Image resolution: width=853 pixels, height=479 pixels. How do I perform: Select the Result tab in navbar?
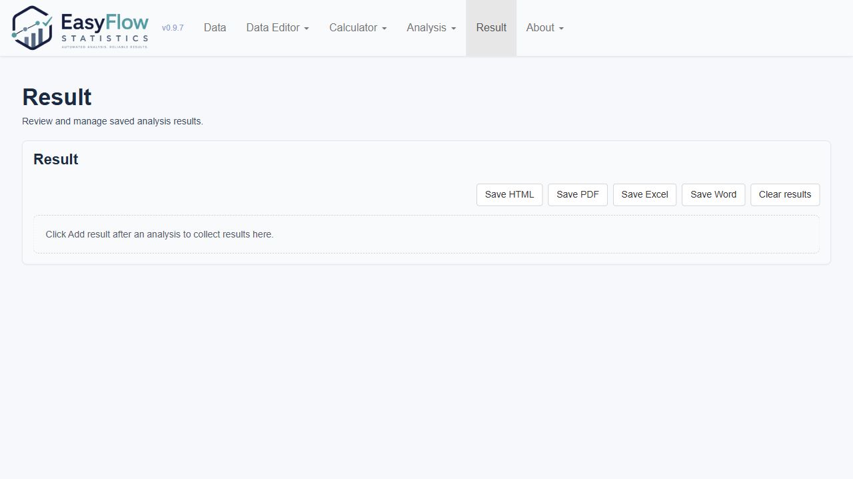491,28
